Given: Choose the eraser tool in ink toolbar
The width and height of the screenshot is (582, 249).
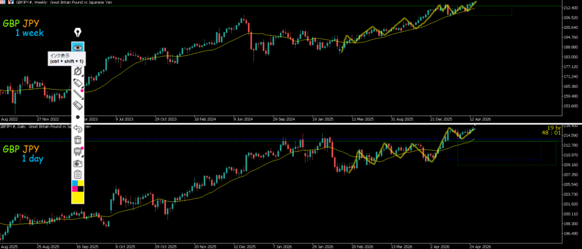Looking at the screenshot, I should 78,105.
